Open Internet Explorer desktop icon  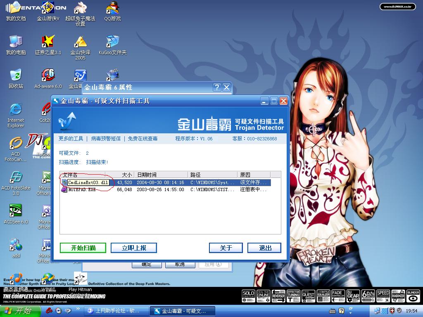point(16,116)
